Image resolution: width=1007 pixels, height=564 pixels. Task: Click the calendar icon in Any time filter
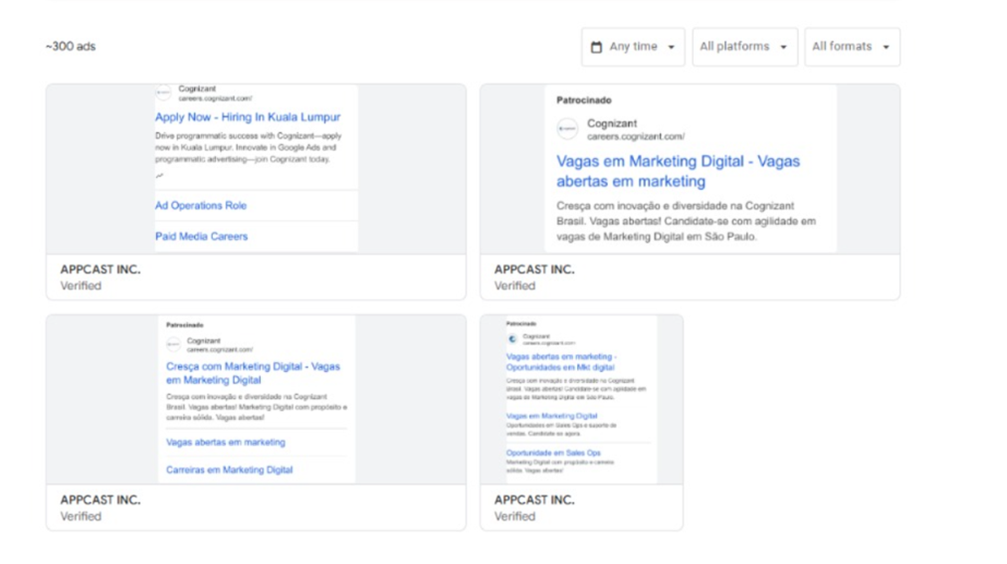(596, 47)
